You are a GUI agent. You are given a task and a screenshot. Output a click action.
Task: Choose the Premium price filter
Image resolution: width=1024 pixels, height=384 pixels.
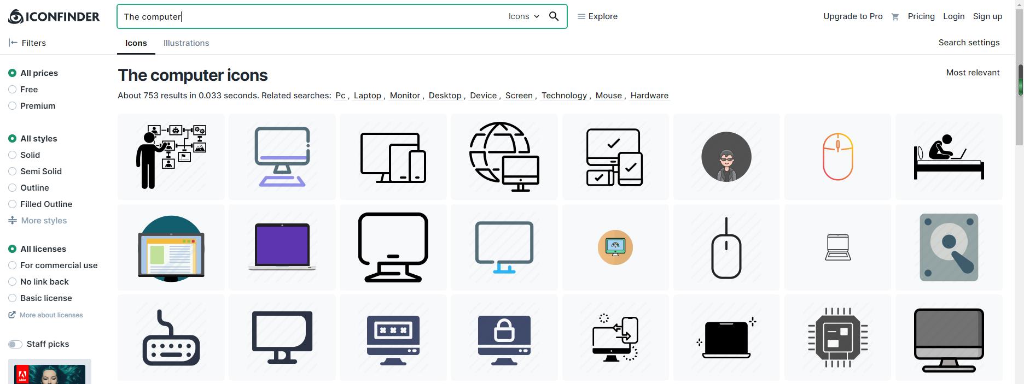[12, 106]
